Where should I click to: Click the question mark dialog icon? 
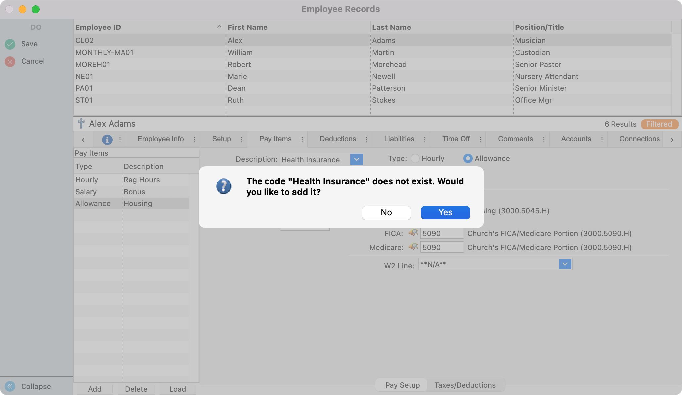[x=224, y=186]
